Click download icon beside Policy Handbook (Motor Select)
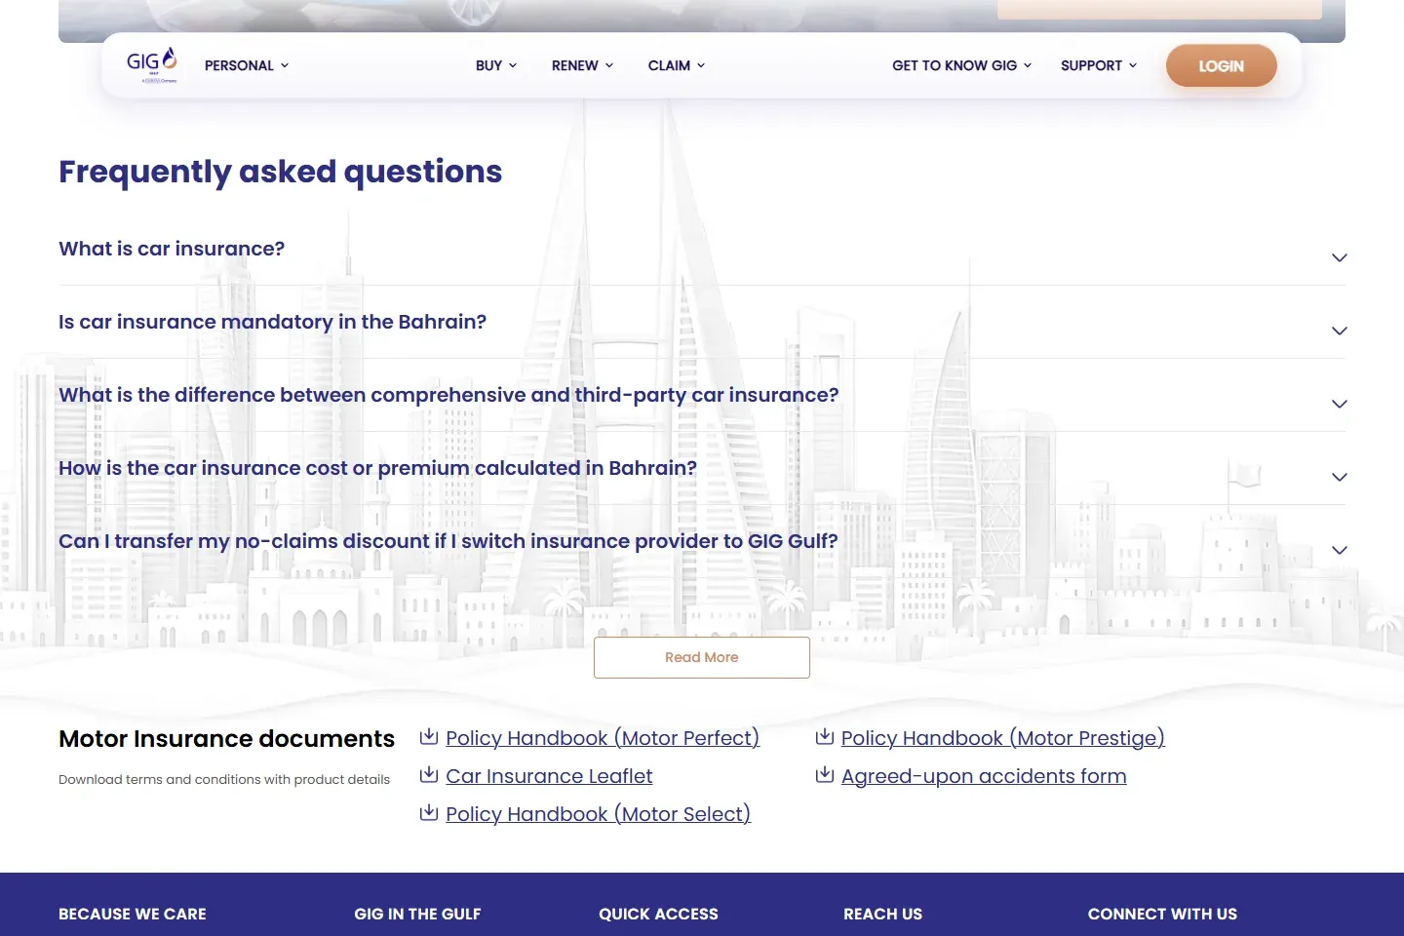 pos(429,813)
